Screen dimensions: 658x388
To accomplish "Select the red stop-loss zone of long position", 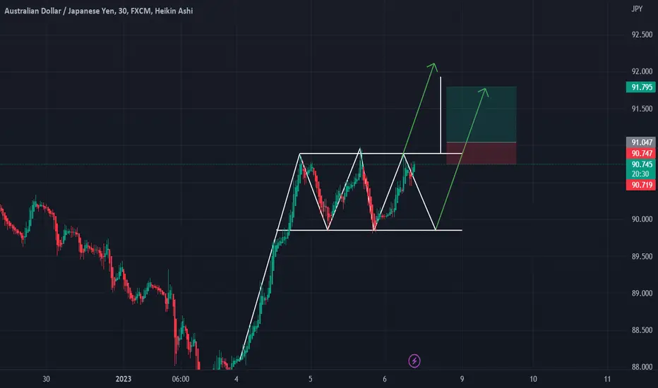I will 481,153.
